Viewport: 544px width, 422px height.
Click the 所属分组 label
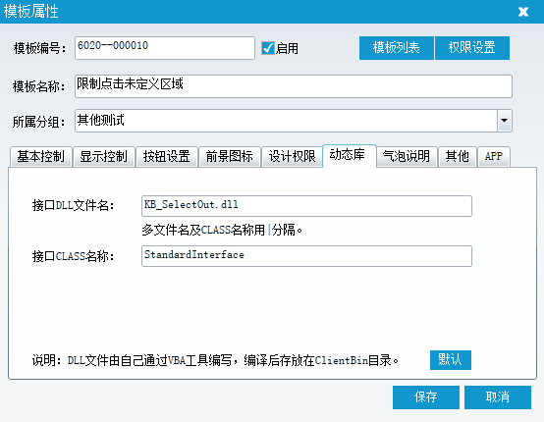pos(39,122)
